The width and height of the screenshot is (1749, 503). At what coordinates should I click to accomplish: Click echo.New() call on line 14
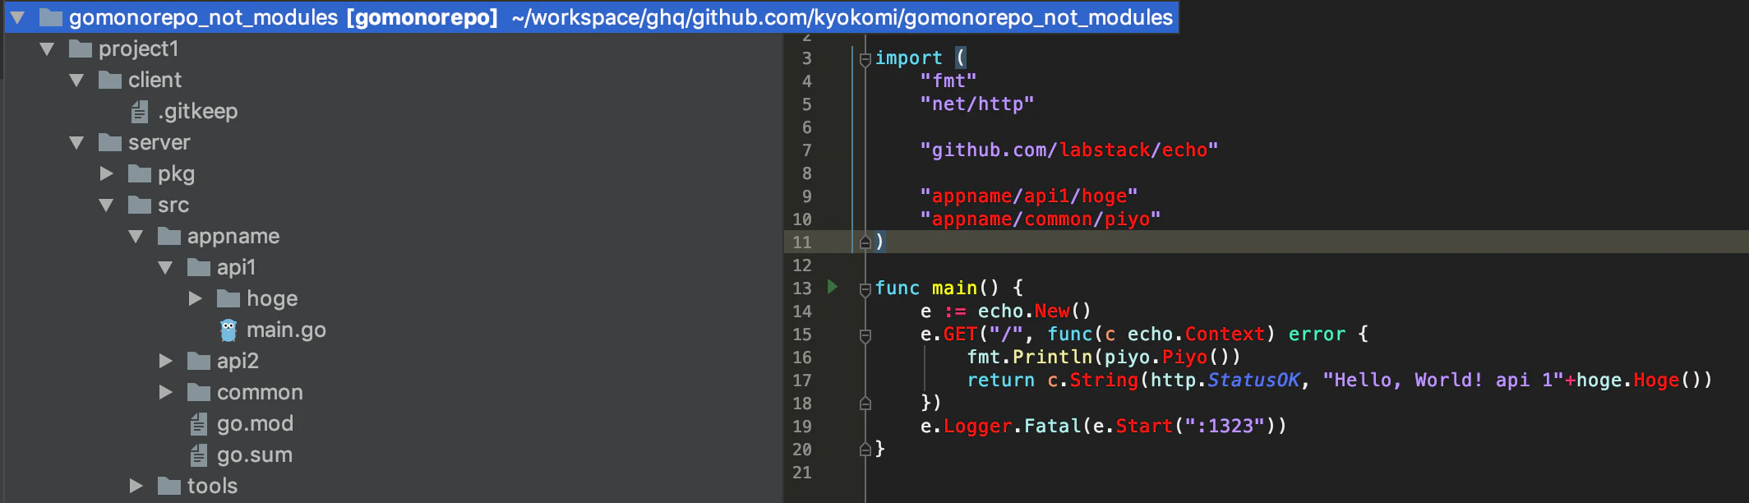tap(1034, 311)
